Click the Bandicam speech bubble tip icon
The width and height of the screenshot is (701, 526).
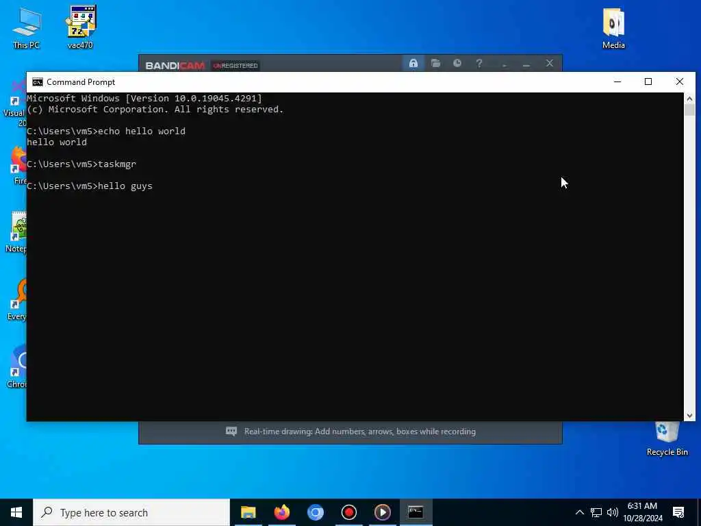pyautogui.click(x=231, y=431)
